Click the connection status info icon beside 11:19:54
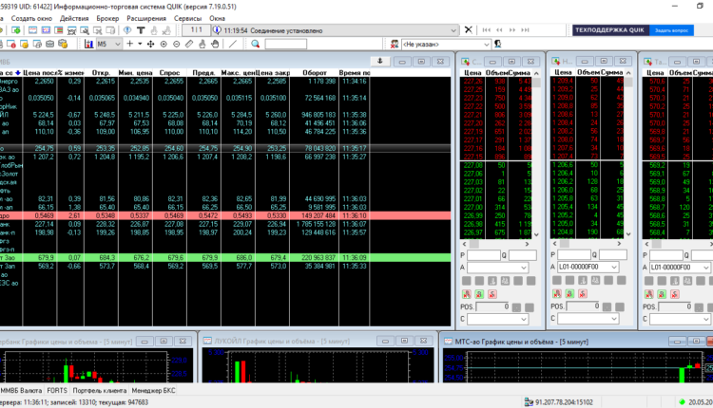Viewport: 713px width, 408px height. point(217,30)
